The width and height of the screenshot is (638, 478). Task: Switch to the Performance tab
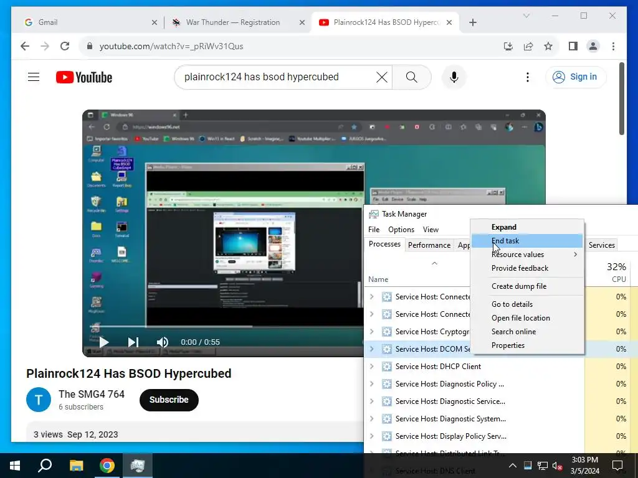[x=429, y=245]
